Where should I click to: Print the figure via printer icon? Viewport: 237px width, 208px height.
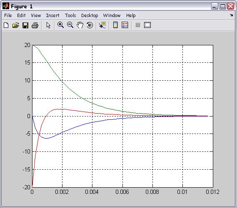tap(35, 25)
